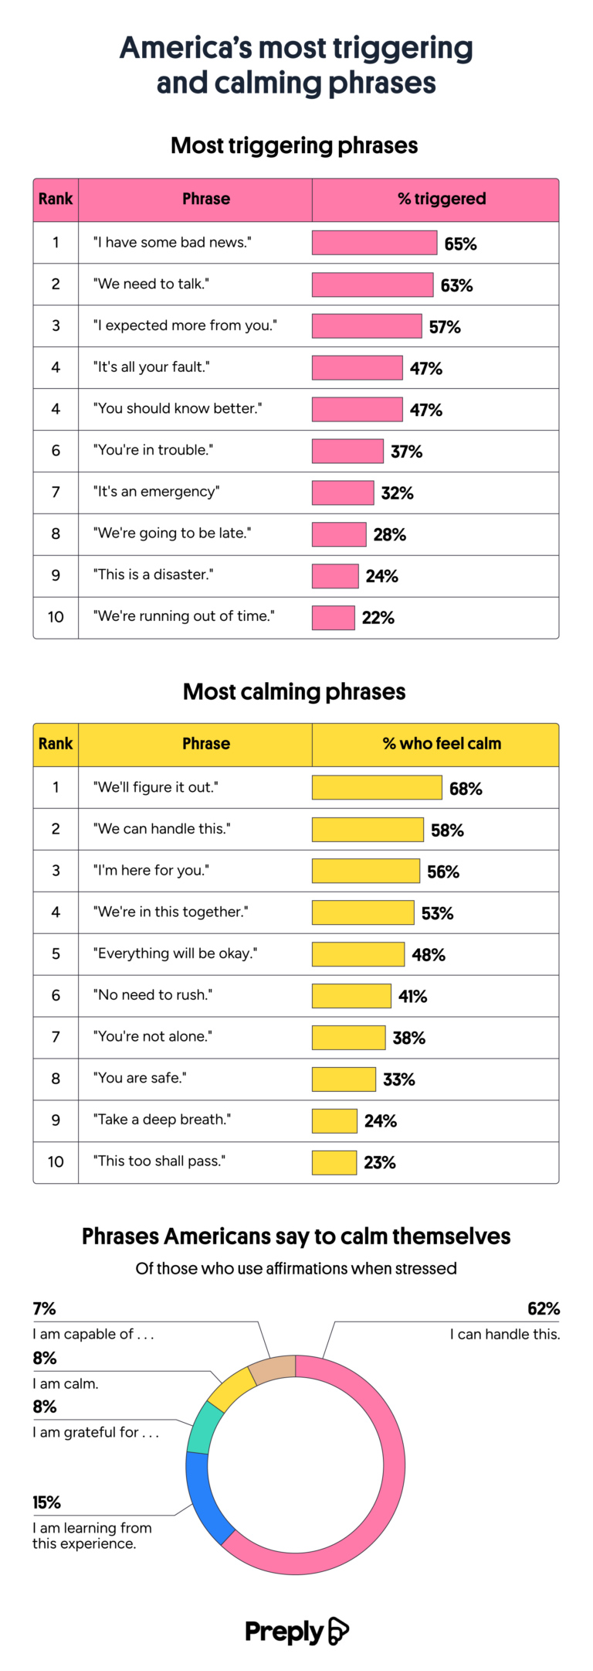The width and height of the screenshot is (593, 1671).
Task: Click the Preply logo icon
Action: coord(338,1631)
